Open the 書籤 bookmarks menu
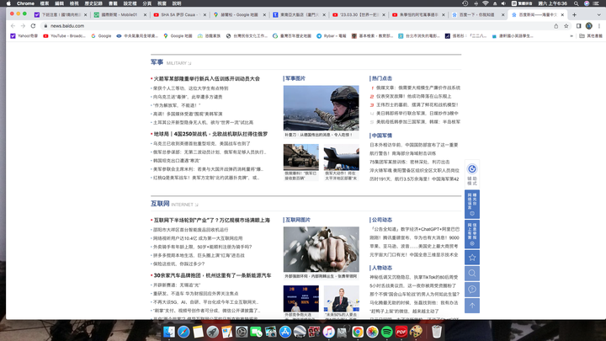Screen dimensions: 606x341 click(113, 3)
